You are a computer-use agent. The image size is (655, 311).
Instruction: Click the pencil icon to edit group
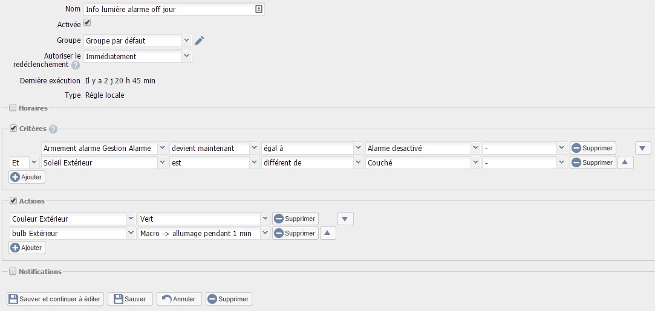[200, 40]
